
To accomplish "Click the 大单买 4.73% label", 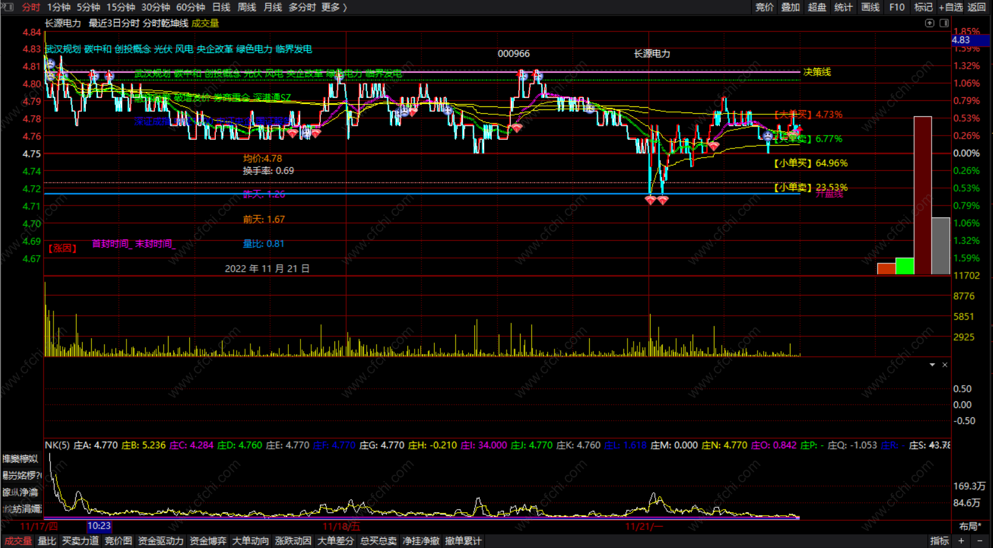I will (x=808, y=114).
